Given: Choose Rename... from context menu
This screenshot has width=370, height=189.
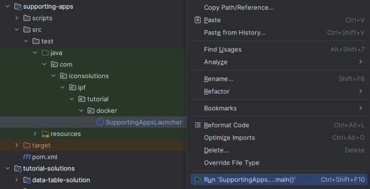Looking at the screenshot, I should [279, 79].
